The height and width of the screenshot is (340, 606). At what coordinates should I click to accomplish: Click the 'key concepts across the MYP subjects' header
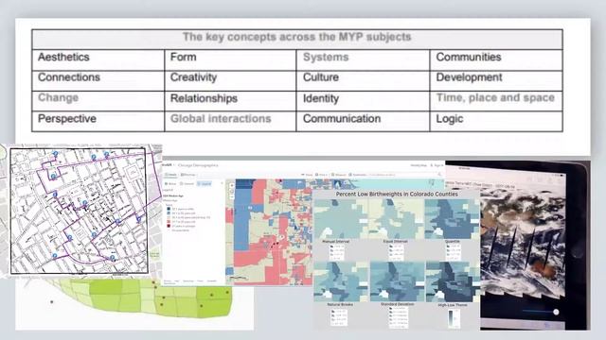[296, 39]
